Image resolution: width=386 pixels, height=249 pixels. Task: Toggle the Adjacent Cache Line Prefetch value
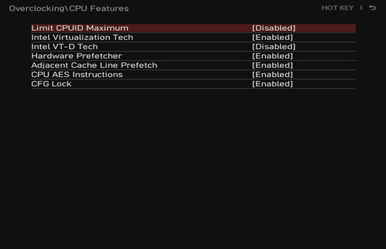tap(272, 66)
